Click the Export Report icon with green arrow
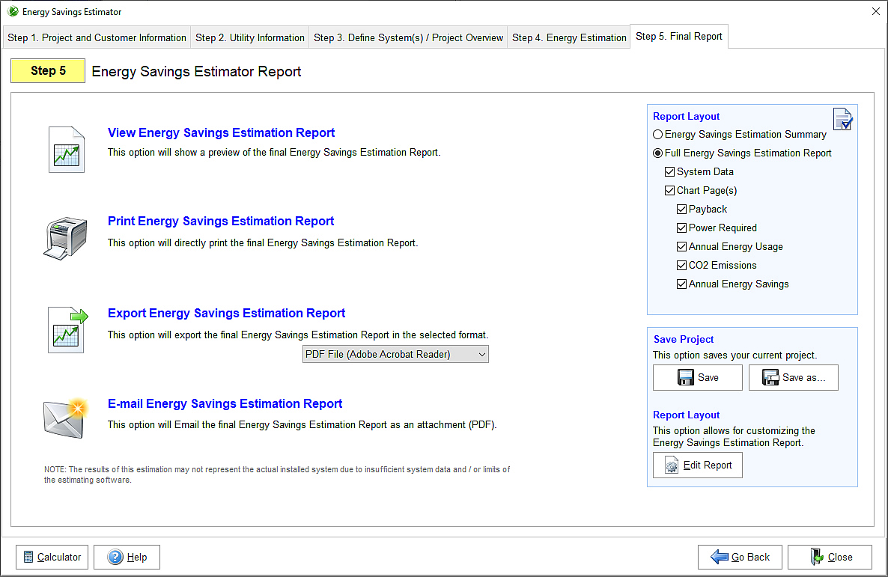This screenshot has height=577, width=888. tap(67, 329)
